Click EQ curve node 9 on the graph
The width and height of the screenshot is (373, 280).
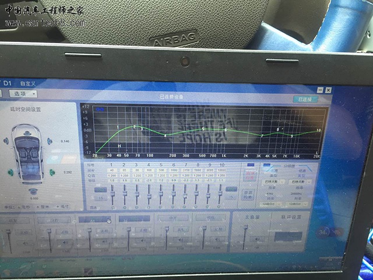pos(292,136)
